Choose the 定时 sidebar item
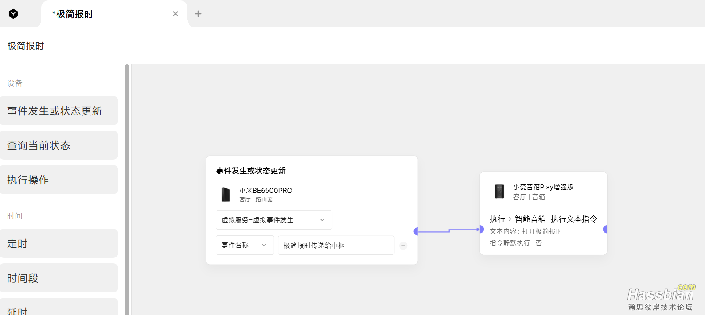This screenshot has height=315, width=705. (x=59, y=243)
